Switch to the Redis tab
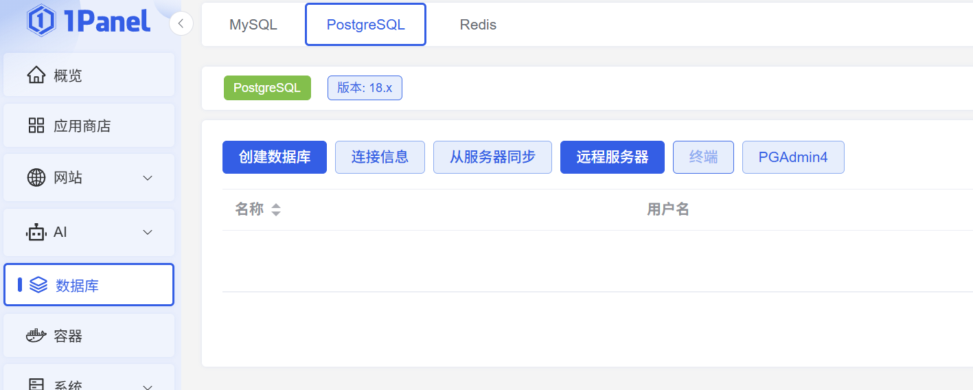Viewport: 973px width, 390px height. pyautogui.click(x=478, y=25)
